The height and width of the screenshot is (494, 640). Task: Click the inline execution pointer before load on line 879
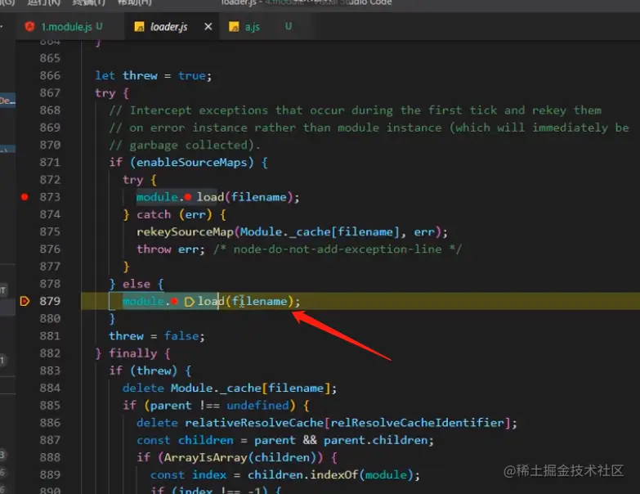[189, 302]
